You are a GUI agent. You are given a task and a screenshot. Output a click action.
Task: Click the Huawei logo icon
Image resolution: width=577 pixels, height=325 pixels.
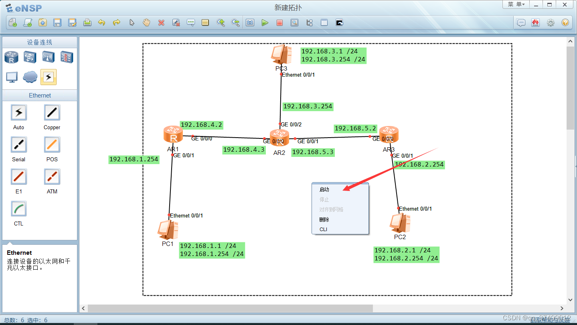pyautogui.click(x=536, y=22)
